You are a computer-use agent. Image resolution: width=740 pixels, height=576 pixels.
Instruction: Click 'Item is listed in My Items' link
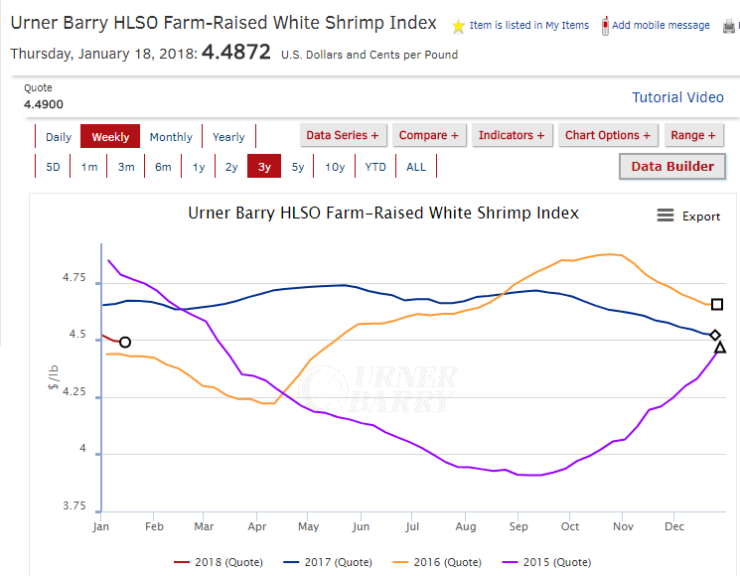(529, 26)
